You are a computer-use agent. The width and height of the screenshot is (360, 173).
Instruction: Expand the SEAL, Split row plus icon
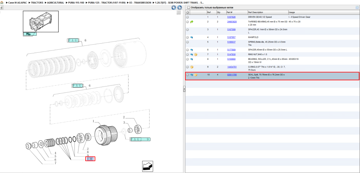188,75
